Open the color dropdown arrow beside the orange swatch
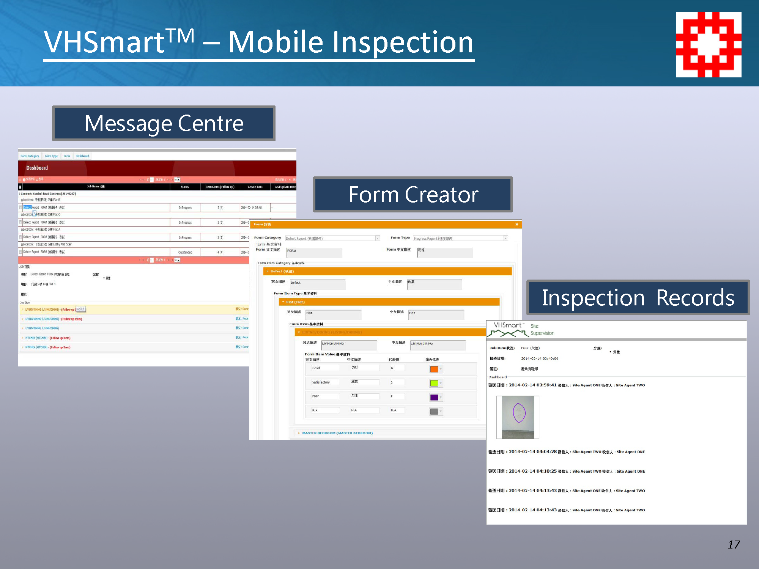The width and height of the screenshot is (759, 569). (441, 369)
